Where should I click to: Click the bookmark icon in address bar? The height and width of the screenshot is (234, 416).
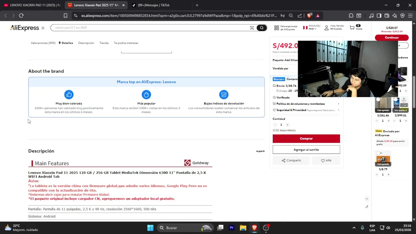(65, 16)
